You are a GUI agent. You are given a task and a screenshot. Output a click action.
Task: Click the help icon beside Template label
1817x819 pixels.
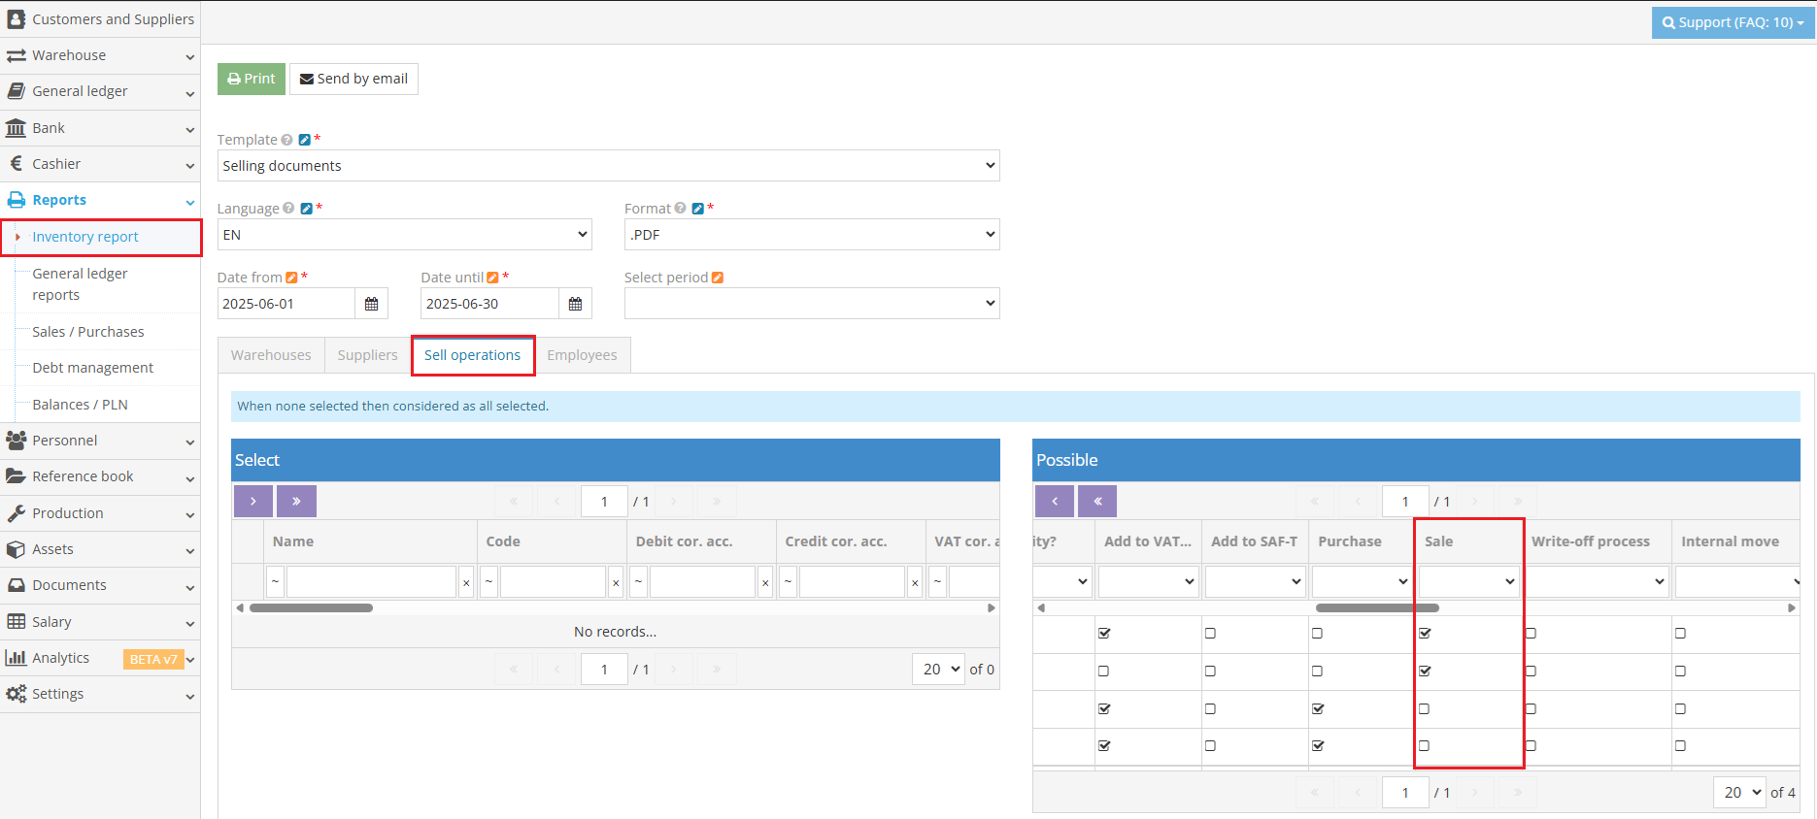click(x=287, y=140)
